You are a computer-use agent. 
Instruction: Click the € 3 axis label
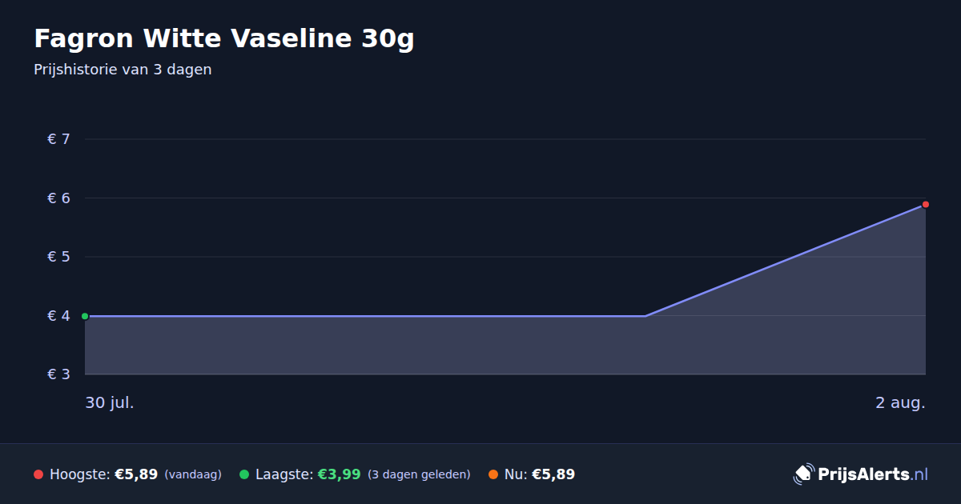[58, 374]
